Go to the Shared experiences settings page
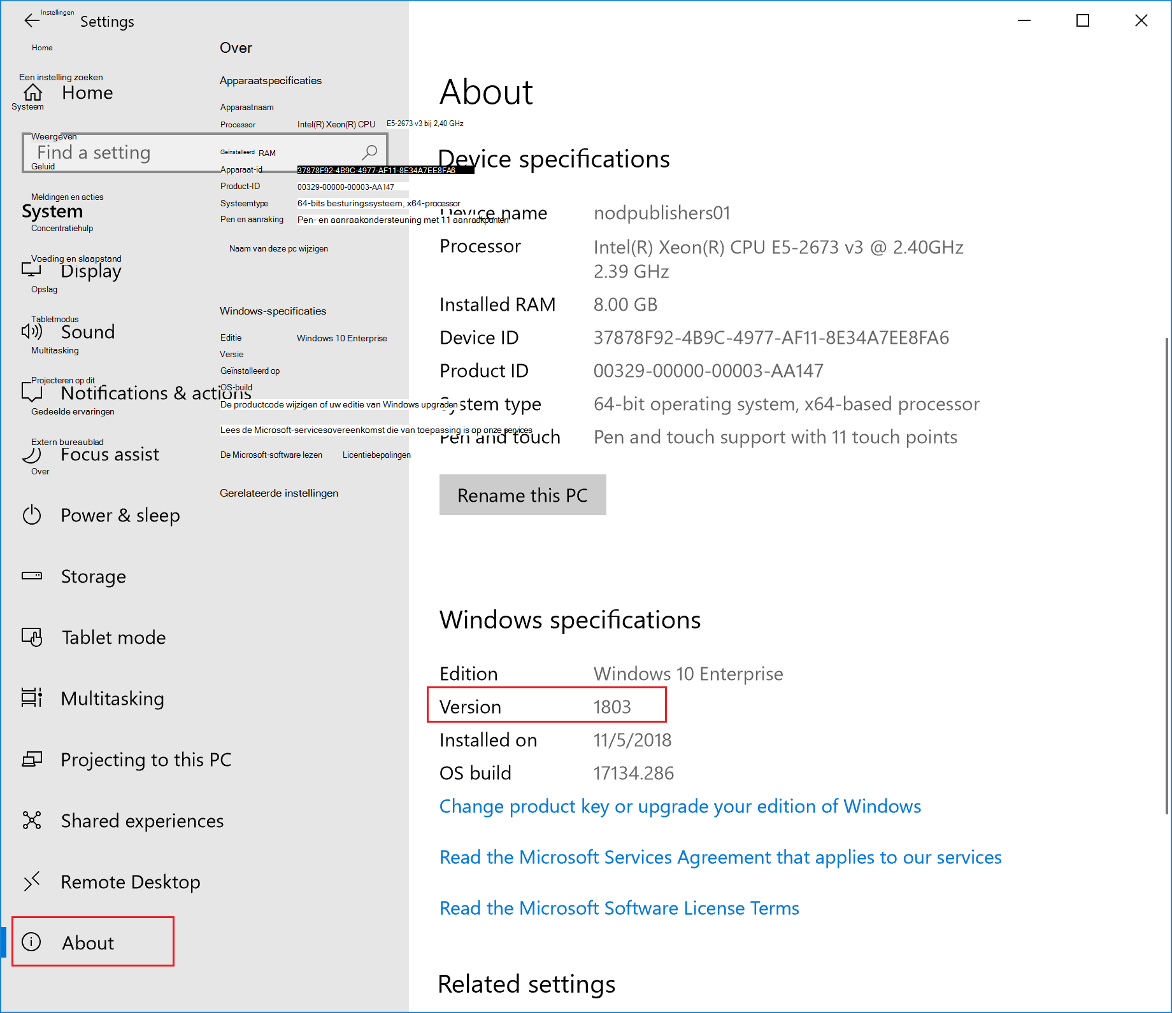Viewport: 1172px width, 1013px height. [x=143, y=821]
